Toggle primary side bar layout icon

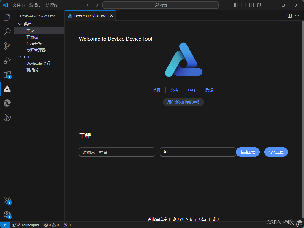click(x=236, y=5)
